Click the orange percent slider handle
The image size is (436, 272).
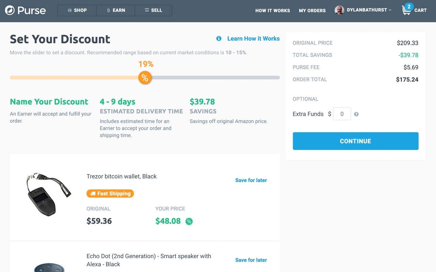click(x=145, y=78)
